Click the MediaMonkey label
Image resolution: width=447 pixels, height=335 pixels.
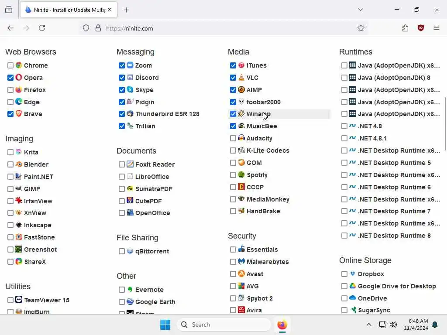coord(268,199)
